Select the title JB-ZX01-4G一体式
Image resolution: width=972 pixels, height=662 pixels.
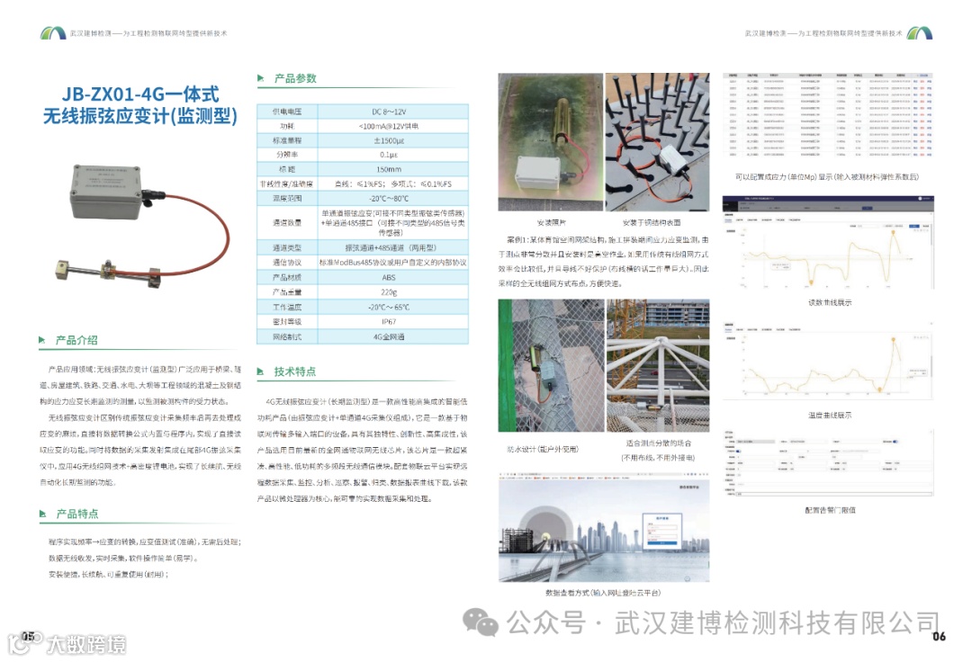140,94
